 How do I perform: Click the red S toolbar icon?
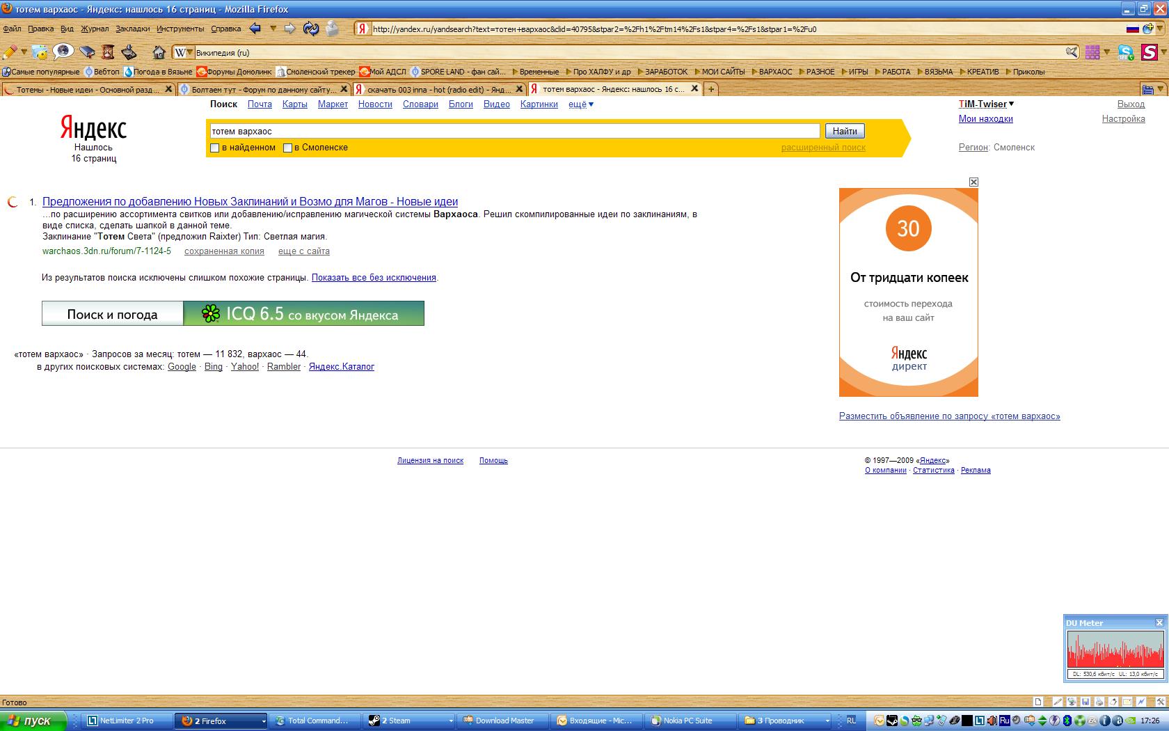coord(1149,52)
